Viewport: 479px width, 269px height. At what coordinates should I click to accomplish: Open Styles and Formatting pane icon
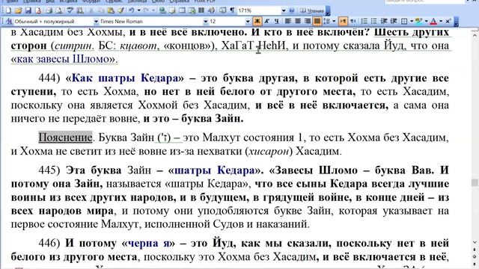pos(9,22)
